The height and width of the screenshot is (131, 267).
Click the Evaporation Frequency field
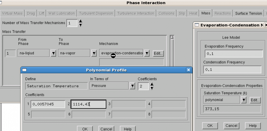pos(234,54)
